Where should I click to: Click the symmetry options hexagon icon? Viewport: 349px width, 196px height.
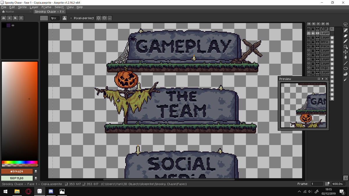pos(99,18)
